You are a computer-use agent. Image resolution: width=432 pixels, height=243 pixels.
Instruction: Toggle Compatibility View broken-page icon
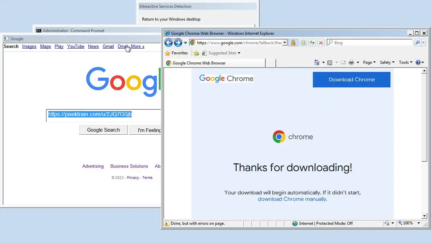(x=303, y=43)
